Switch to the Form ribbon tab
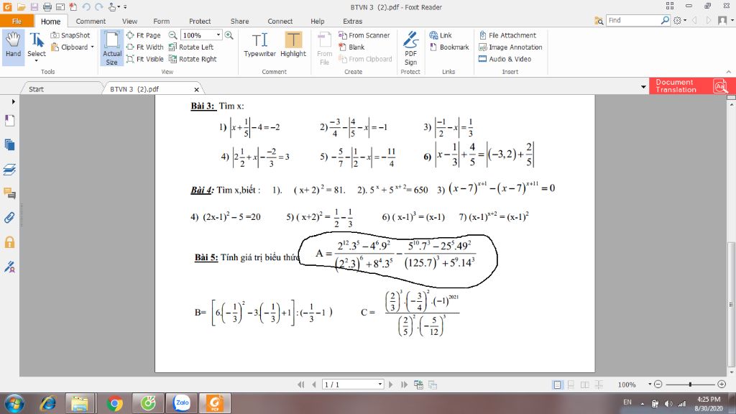Viewport: 736px width, 414px height. [162, 21]
